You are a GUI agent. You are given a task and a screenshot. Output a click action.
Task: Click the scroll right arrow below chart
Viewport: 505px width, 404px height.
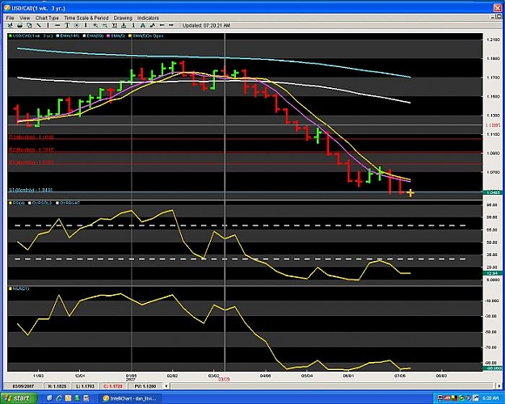click(499, 386)
